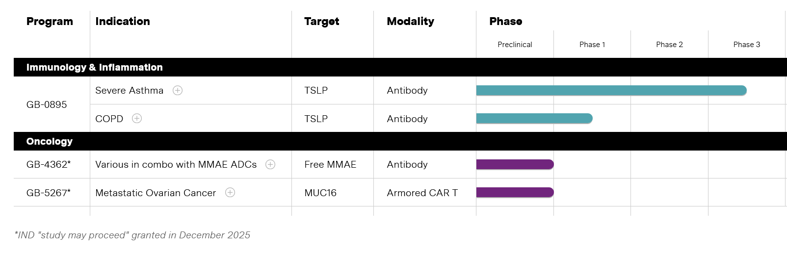Image resolution: width=787 pixels, height=255 pixels.
Task: Click the Indication column header
Action: [x=123, y=21]
